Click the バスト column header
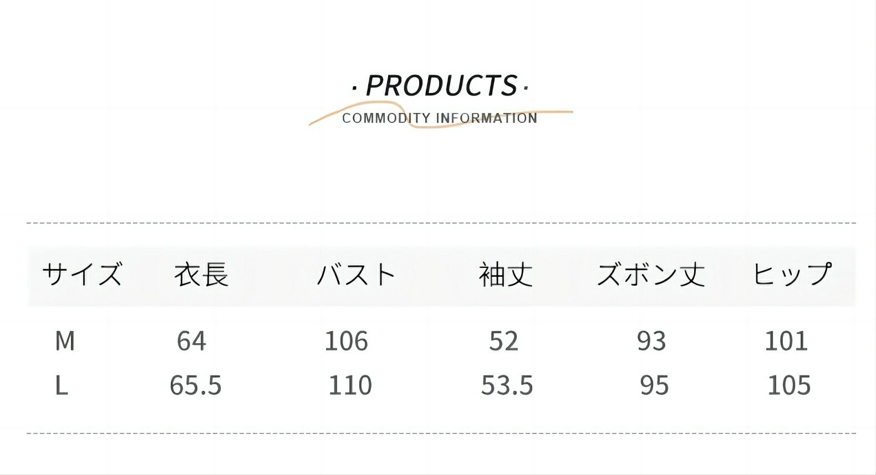Screen dimensions: 876x475 point(356,275)
